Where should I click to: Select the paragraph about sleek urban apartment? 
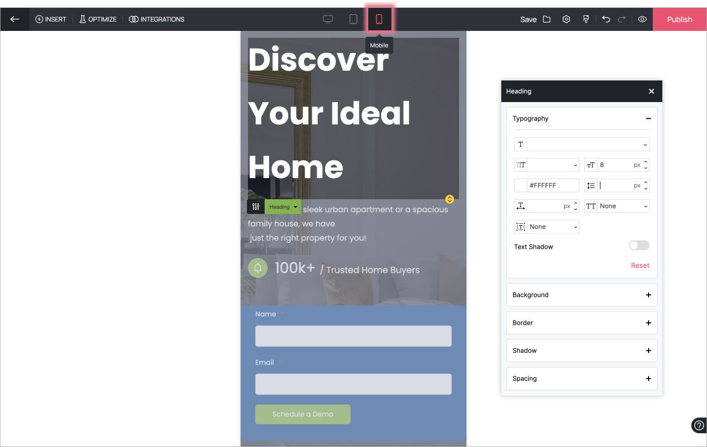348,224
